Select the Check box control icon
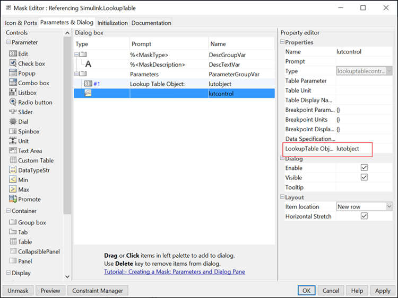The height and width of the screenshot is (298, 398). tap(13, 64)
